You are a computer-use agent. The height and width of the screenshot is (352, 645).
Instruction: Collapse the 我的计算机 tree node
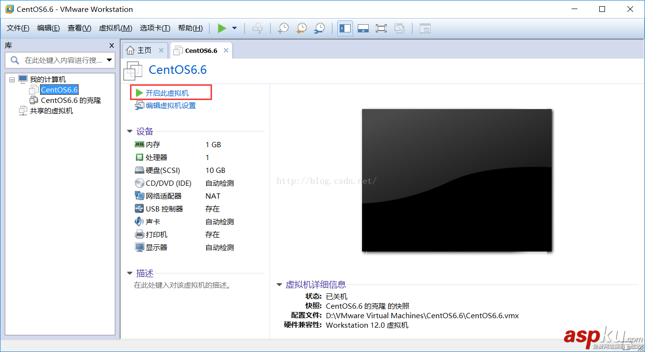(x=12, y=80)
